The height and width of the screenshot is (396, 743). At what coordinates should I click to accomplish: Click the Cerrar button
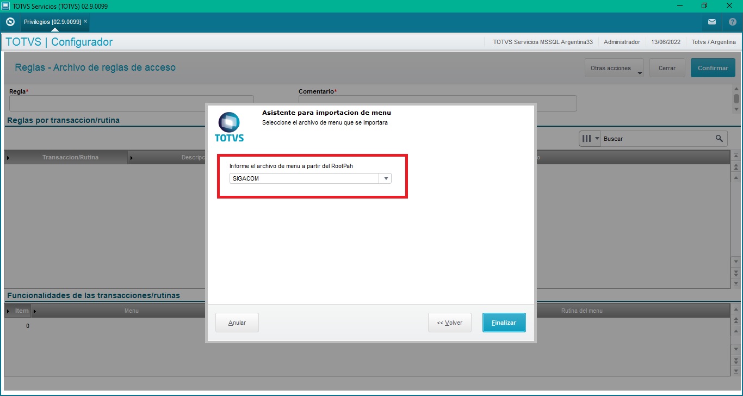coord(667,68)
